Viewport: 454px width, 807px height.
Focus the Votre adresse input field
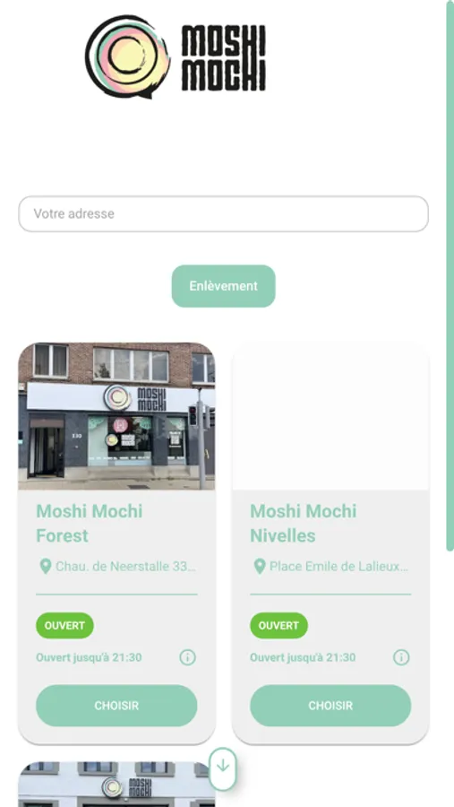tap(223, 213)
